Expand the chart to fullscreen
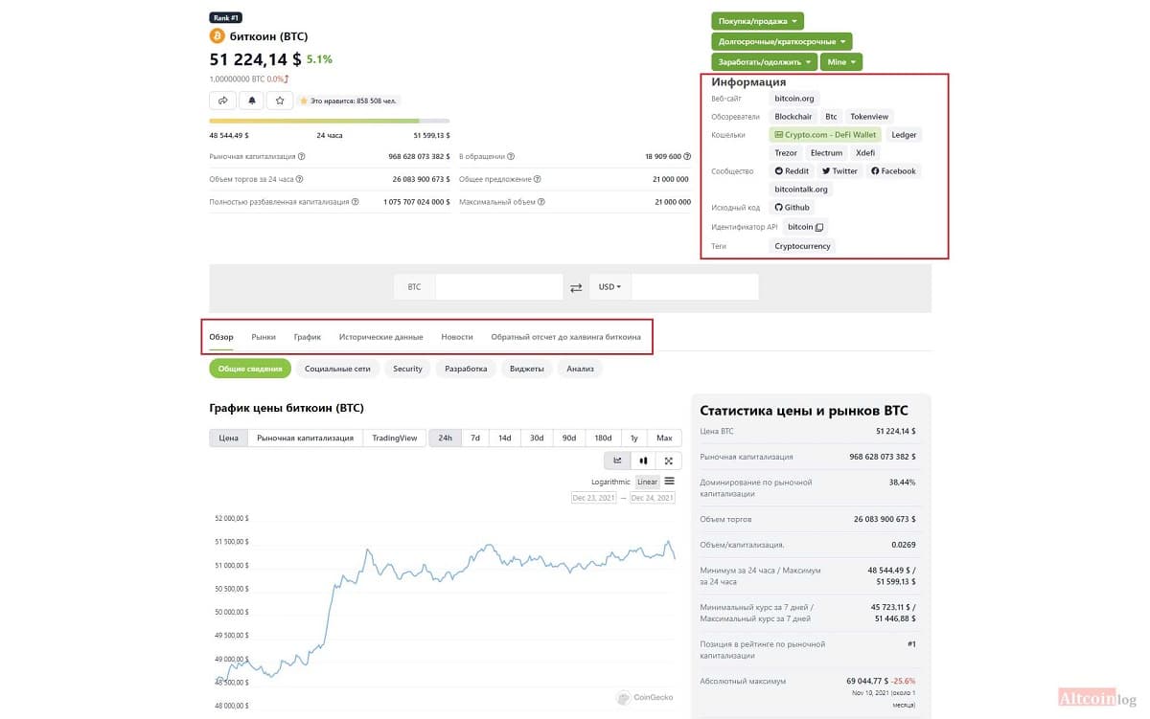This screenshot has height=719, width=1150. (669, 461)
